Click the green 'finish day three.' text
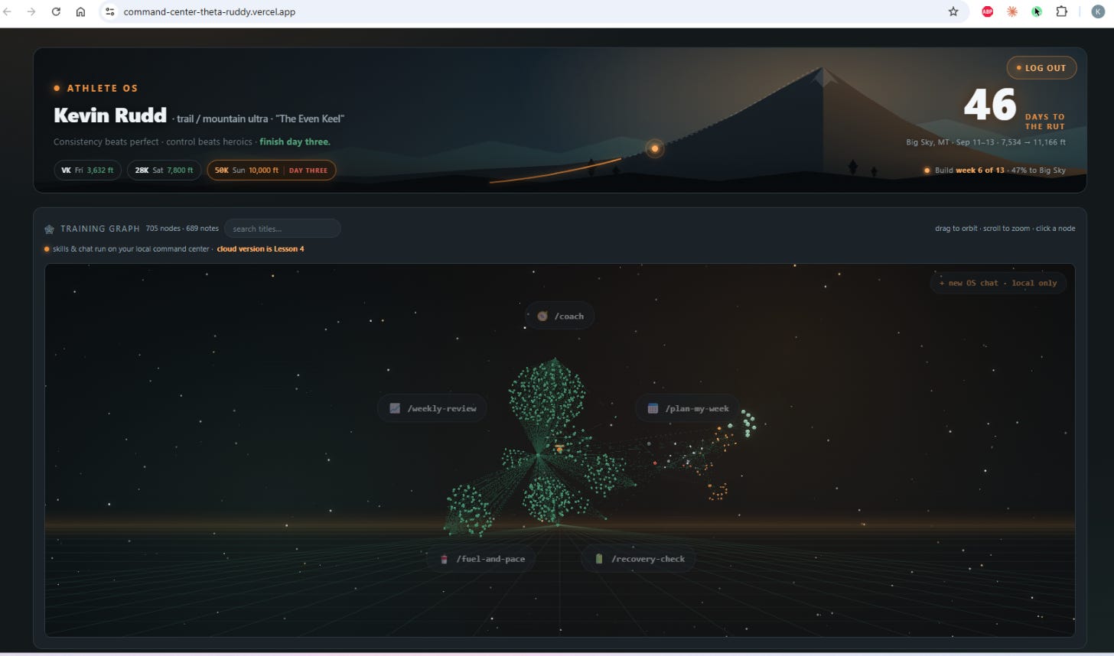1114x656 pixels. tap(295, 142)
